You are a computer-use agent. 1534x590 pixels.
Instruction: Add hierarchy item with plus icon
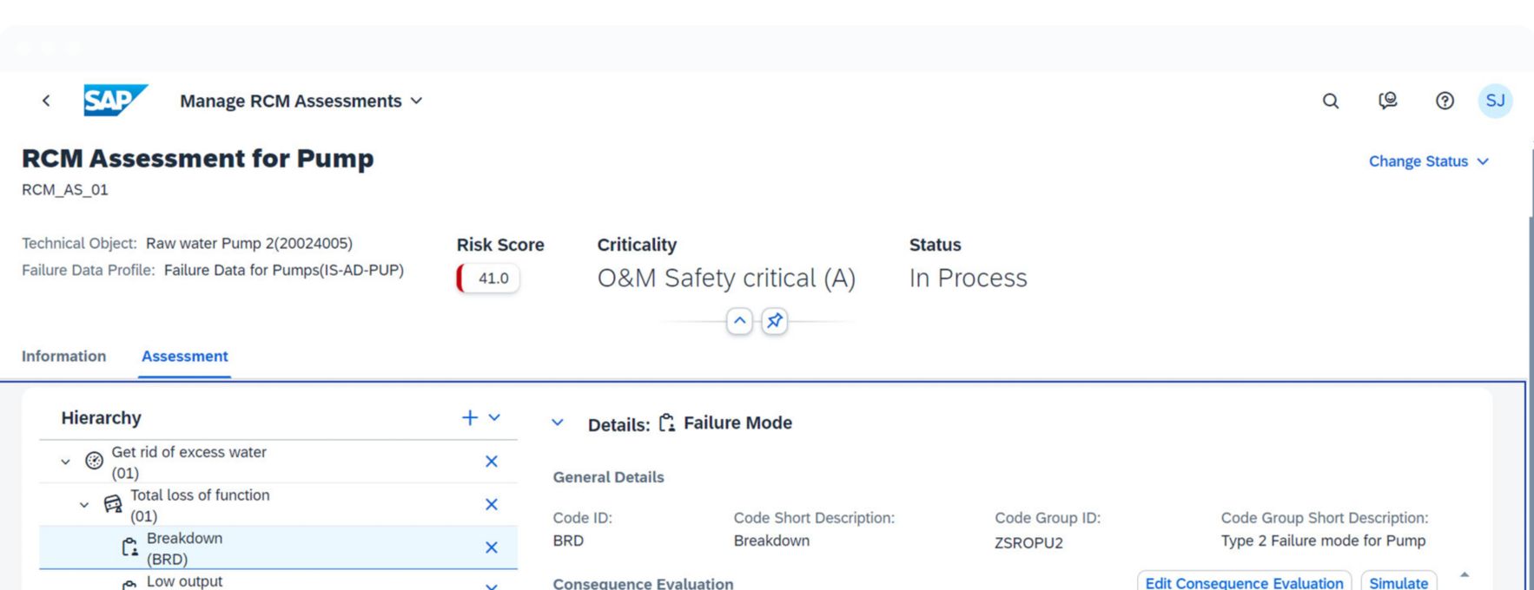pos(470,417)
